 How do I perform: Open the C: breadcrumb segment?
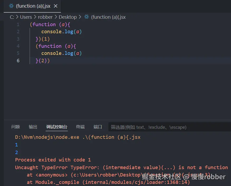click(x=12, y=17)
